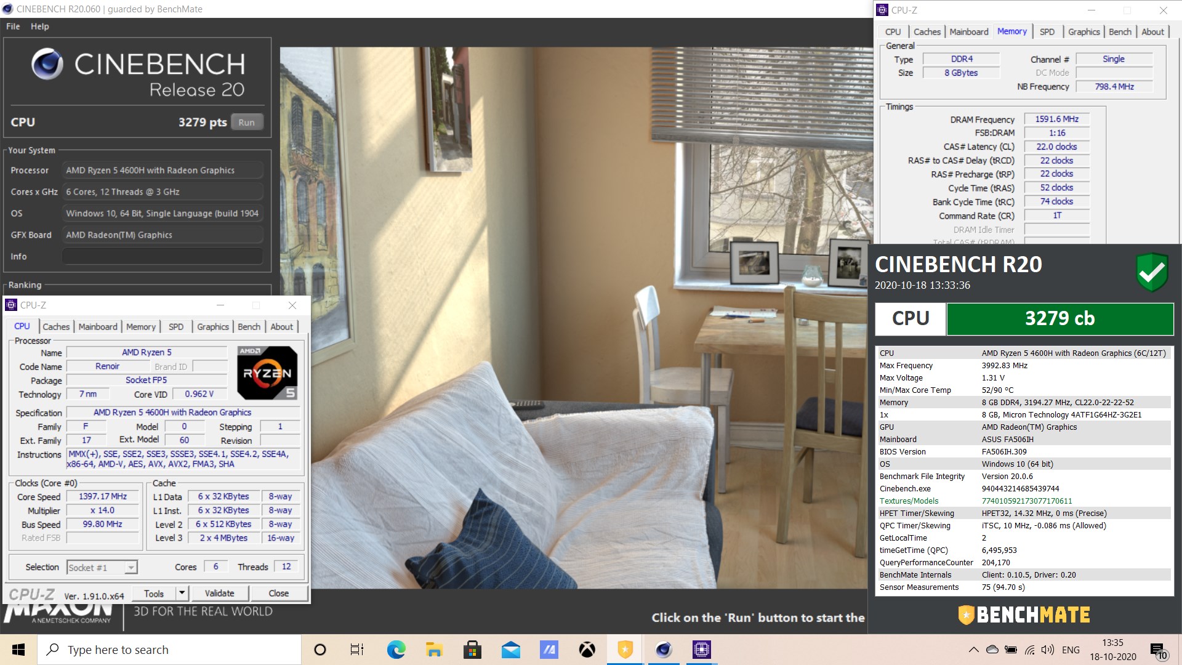The image size is (1182, 665).
Task: Open the Windows Start menu
Action: (x=18, y=650)
